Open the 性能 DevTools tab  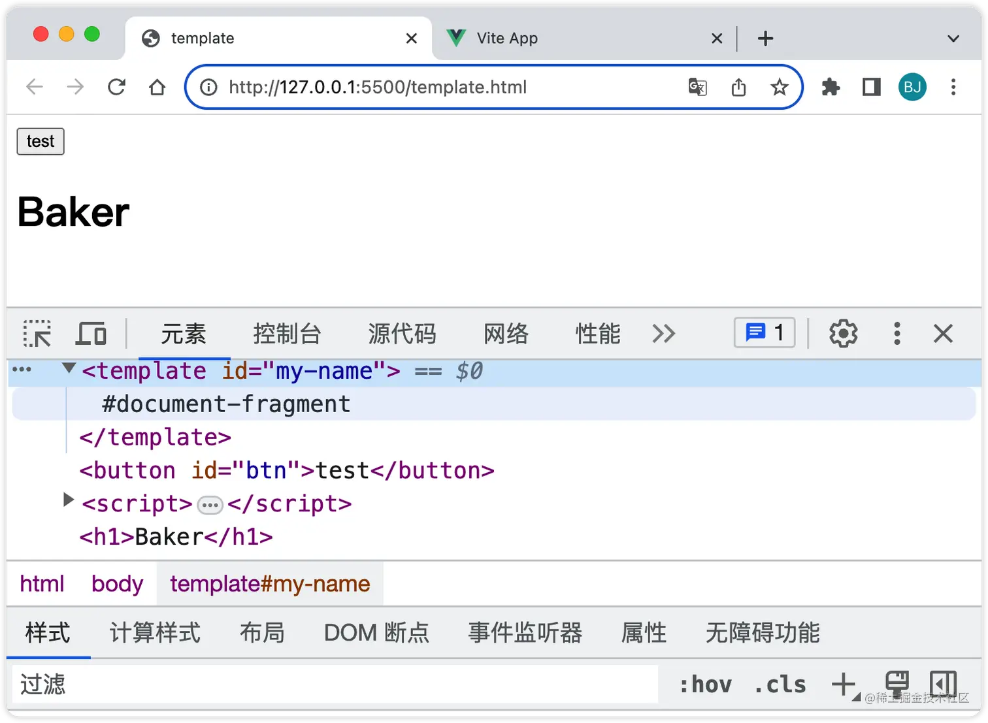point(598,334)
